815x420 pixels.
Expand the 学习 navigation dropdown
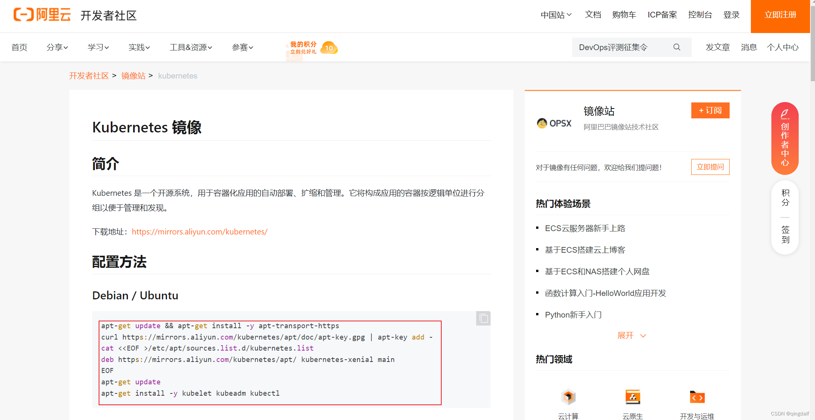point(98,47)
